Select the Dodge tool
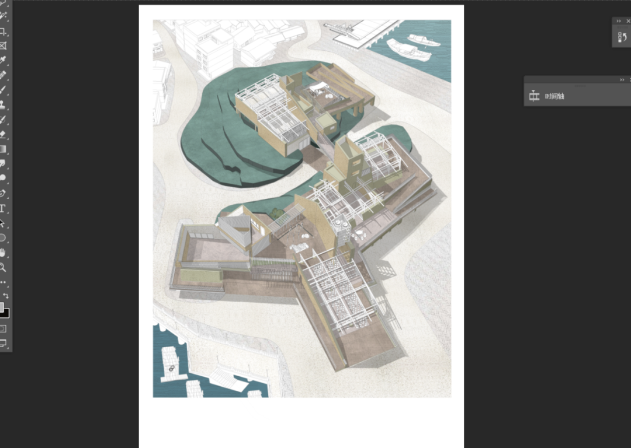Viewport: 631px width, 448px height. pyautogui.click(x=3, y=178)
